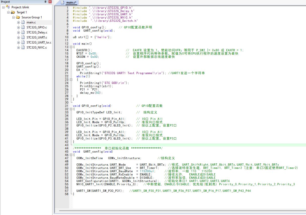Click the Target 1 folder icon
This screenshot has width=306, height=215.
click(13, 12)
